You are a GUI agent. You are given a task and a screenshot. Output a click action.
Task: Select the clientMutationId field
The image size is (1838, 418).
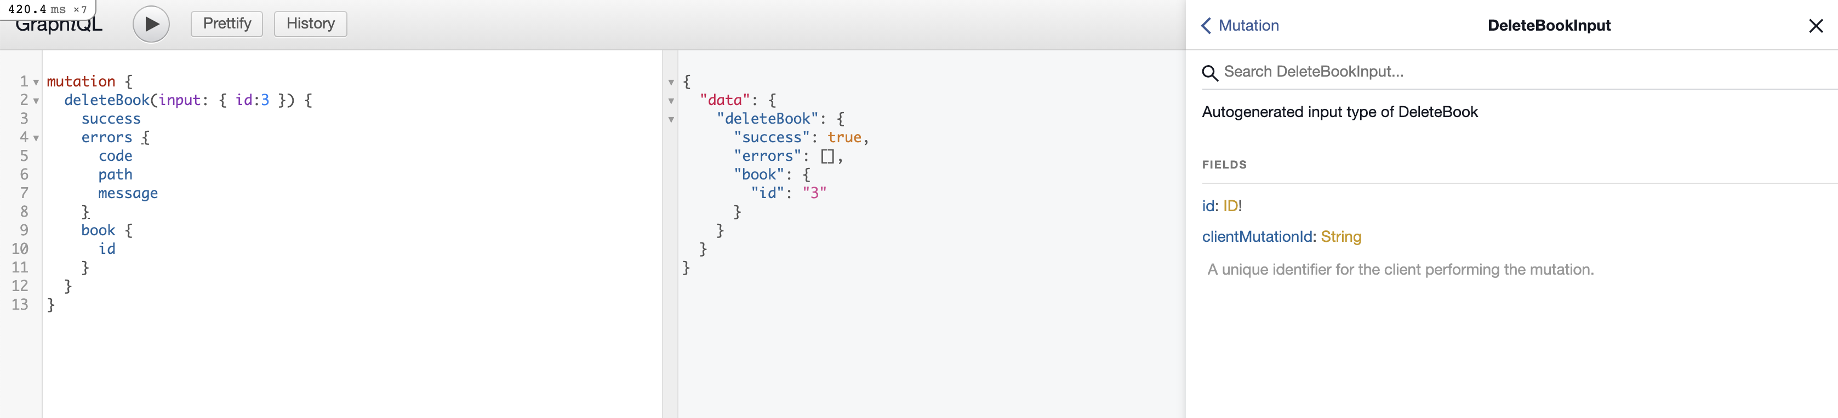point(1257,236)
